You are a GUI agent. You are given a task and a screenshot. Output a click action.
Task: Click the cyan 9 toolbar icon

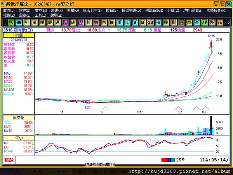[x=135, y=23]
